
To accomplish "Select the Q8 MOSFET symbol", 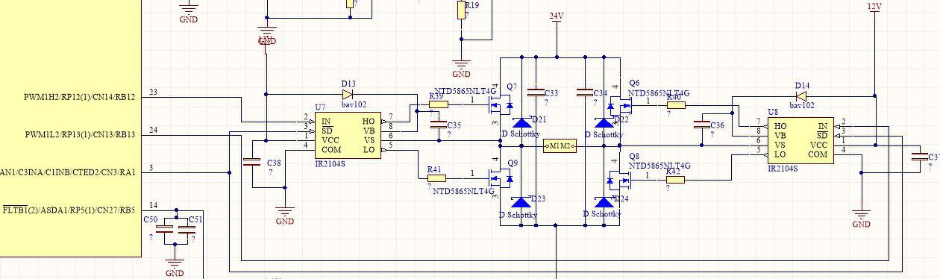I will pyautogui.click(x=618, y=178).
